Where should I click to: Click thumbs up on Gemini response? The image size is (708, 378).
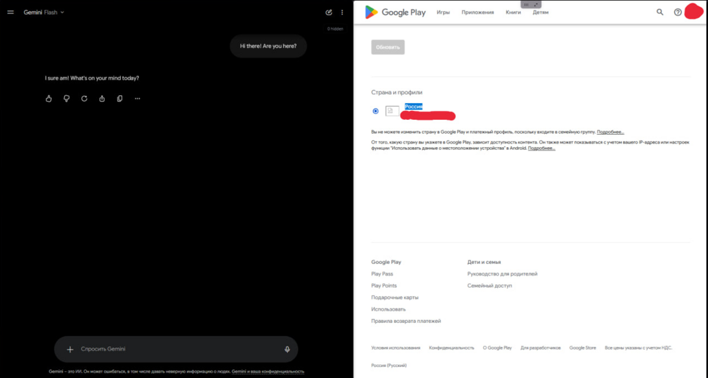coord(49,99)
